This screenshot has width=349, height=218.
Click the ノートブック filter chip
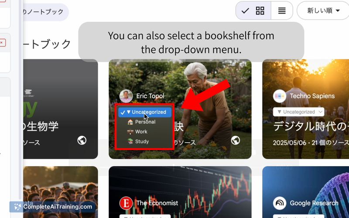click(x=44, y=12)
